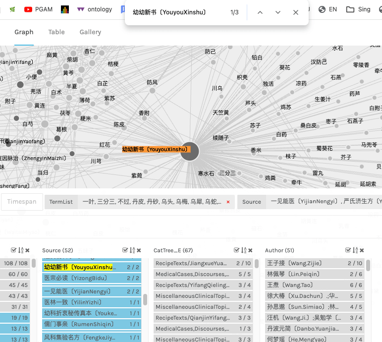Remove the CatTree_E facet filter
The image size is (382, 342).
(x=250, y=251)
